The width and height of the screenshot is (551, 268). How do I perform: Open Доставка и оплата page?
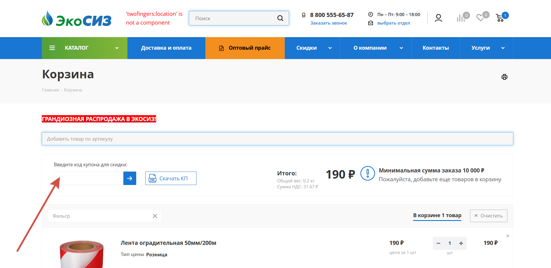coord(166,48)
